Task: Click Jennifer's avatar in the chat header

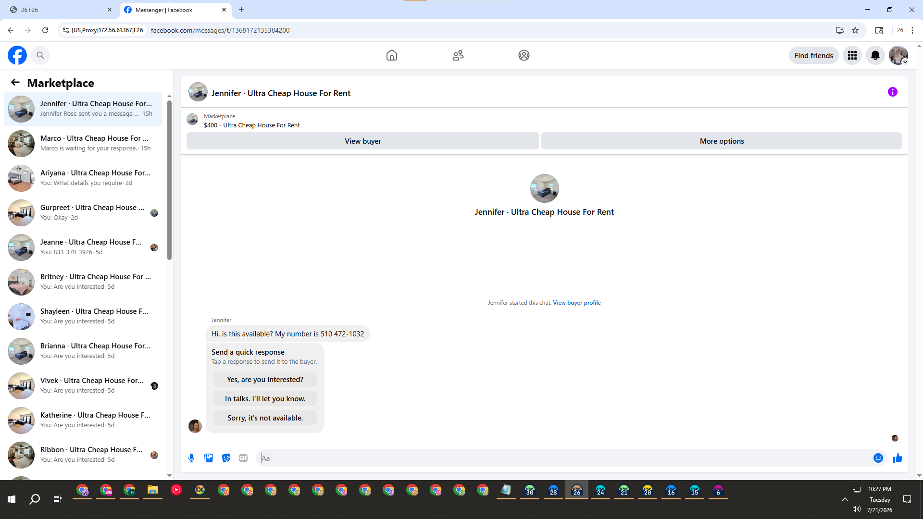Action: click(x=198, y=92)
